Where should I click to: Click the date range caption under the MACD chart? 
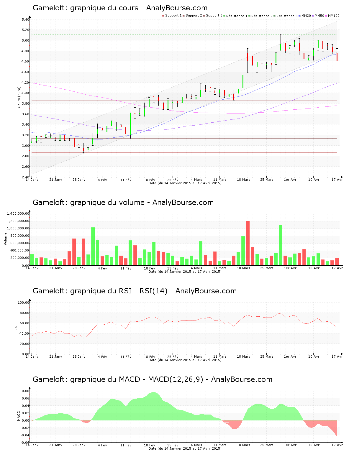(185, 448)
